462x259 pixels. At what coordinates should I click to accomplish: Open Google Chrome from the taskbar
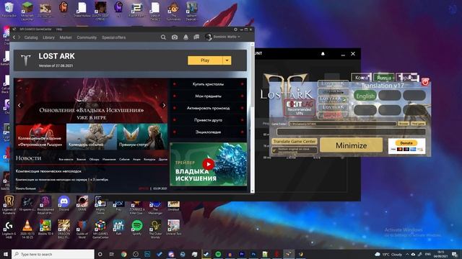tap(123, 254)
